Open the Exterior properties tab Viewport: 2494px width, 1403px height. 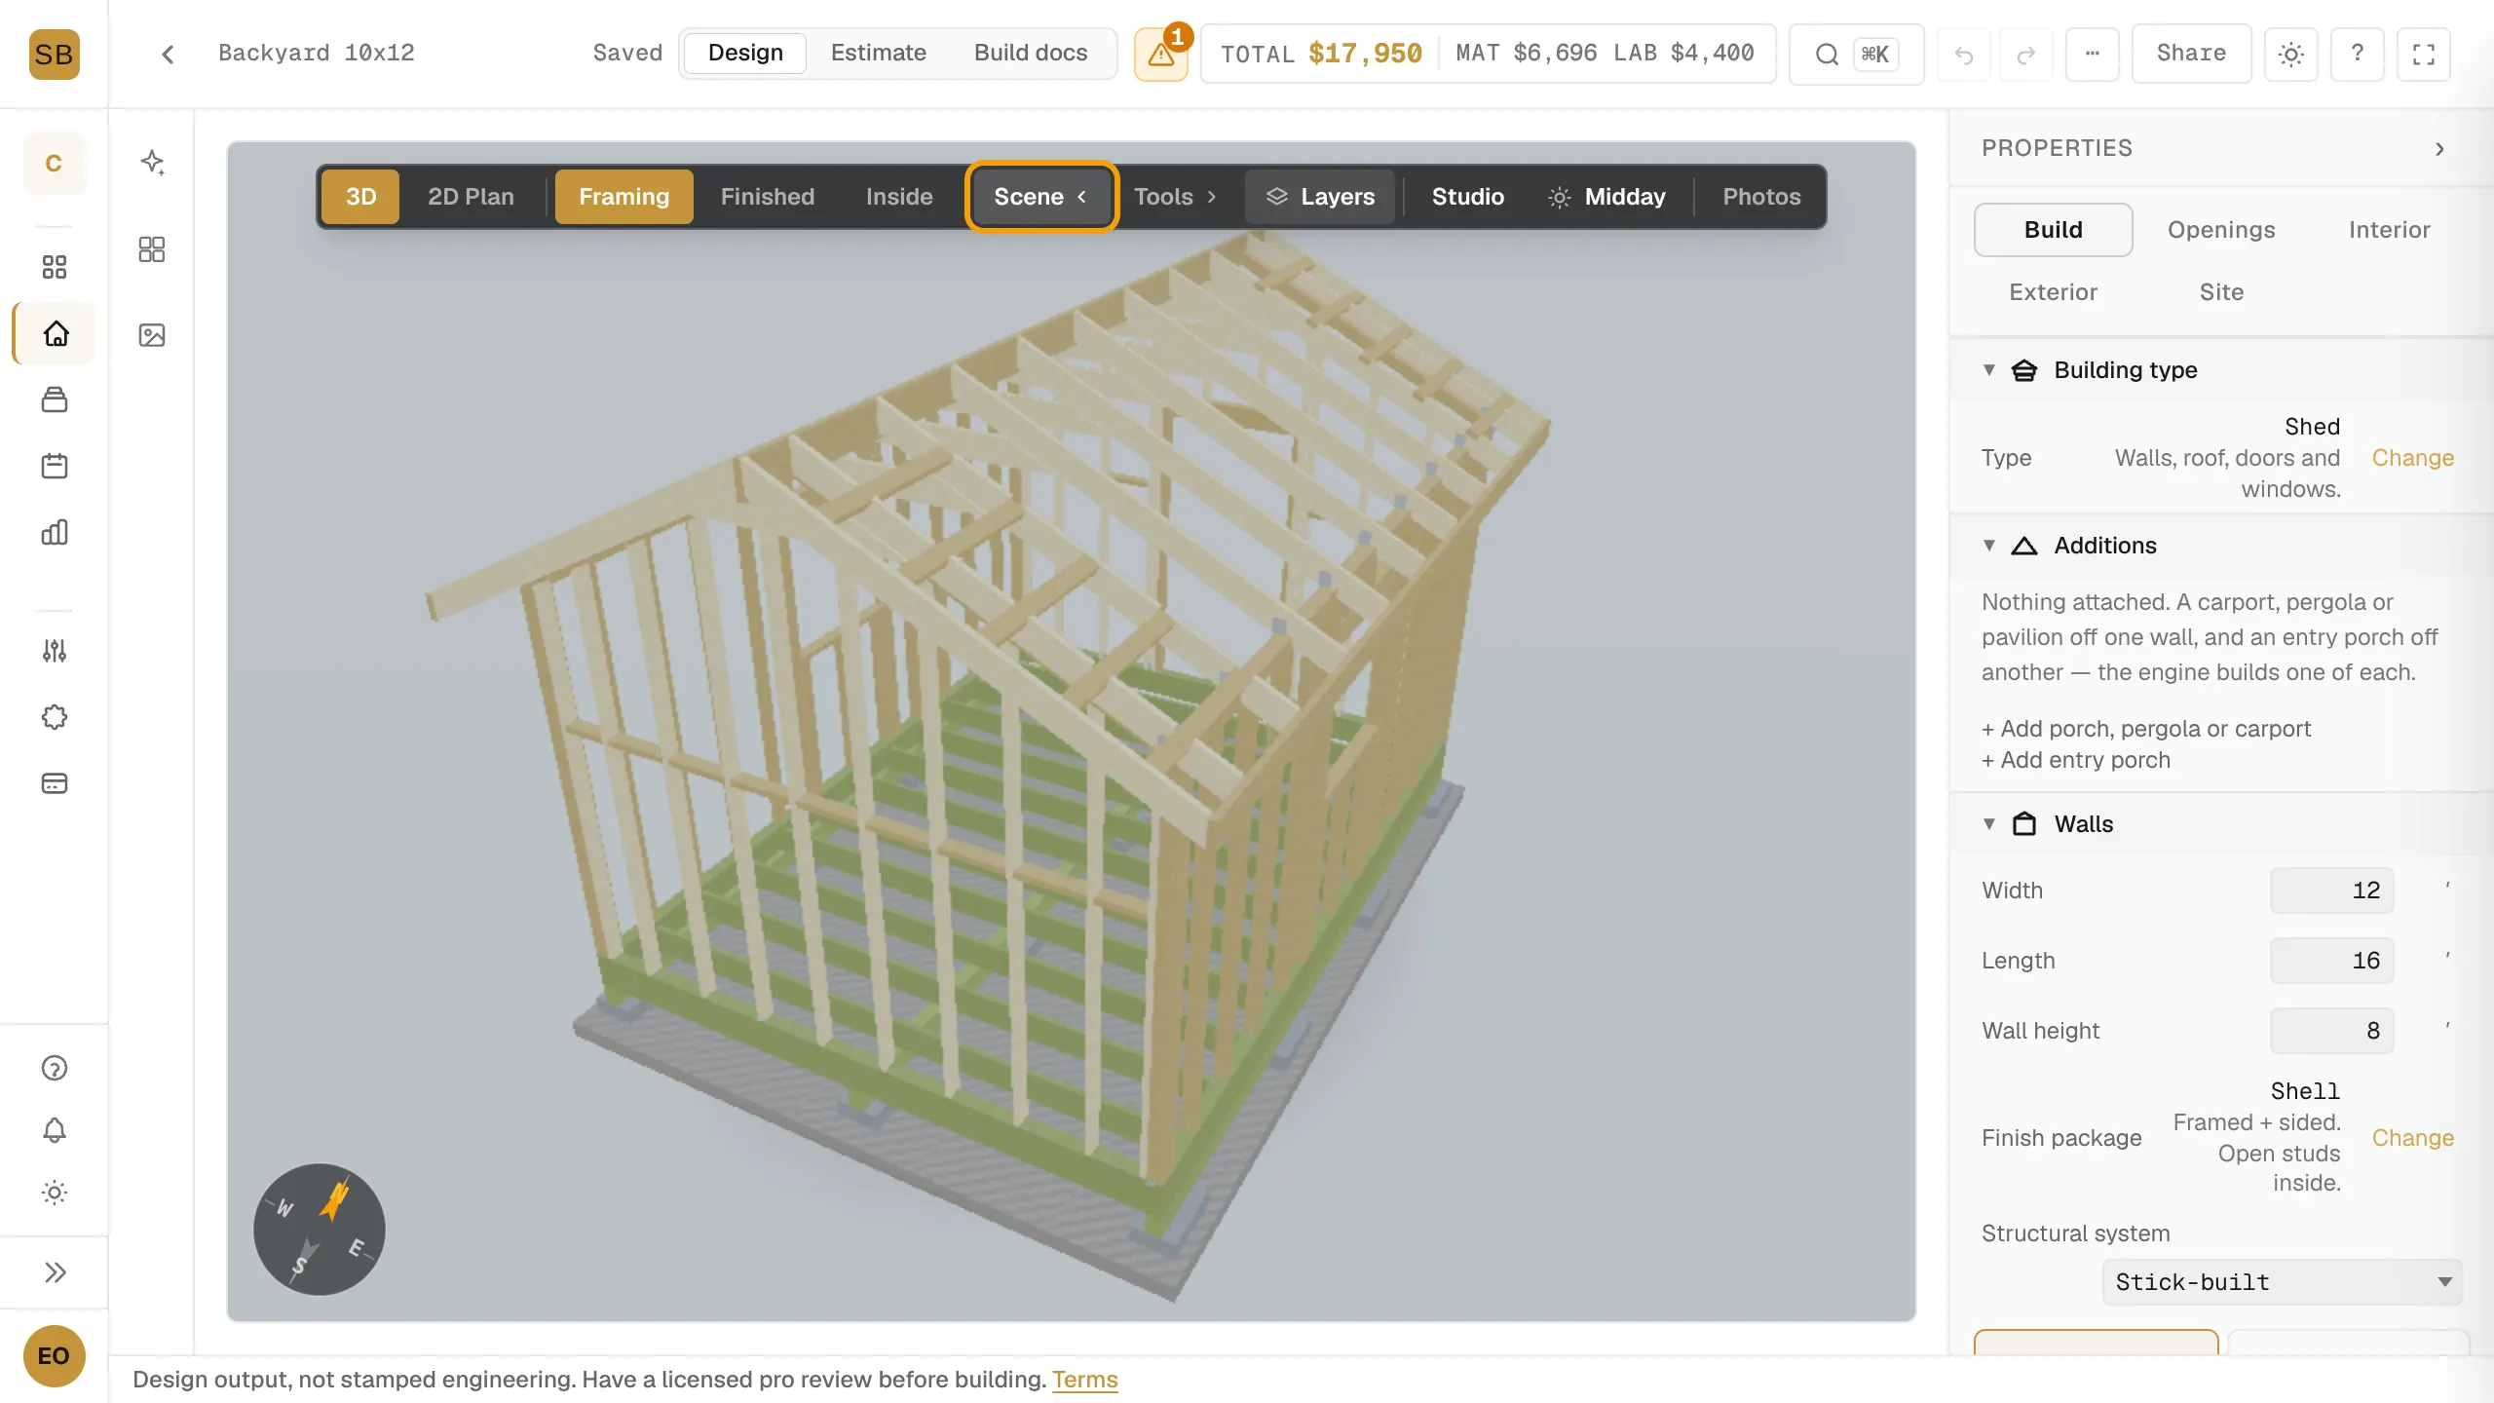coord(2053,292)
